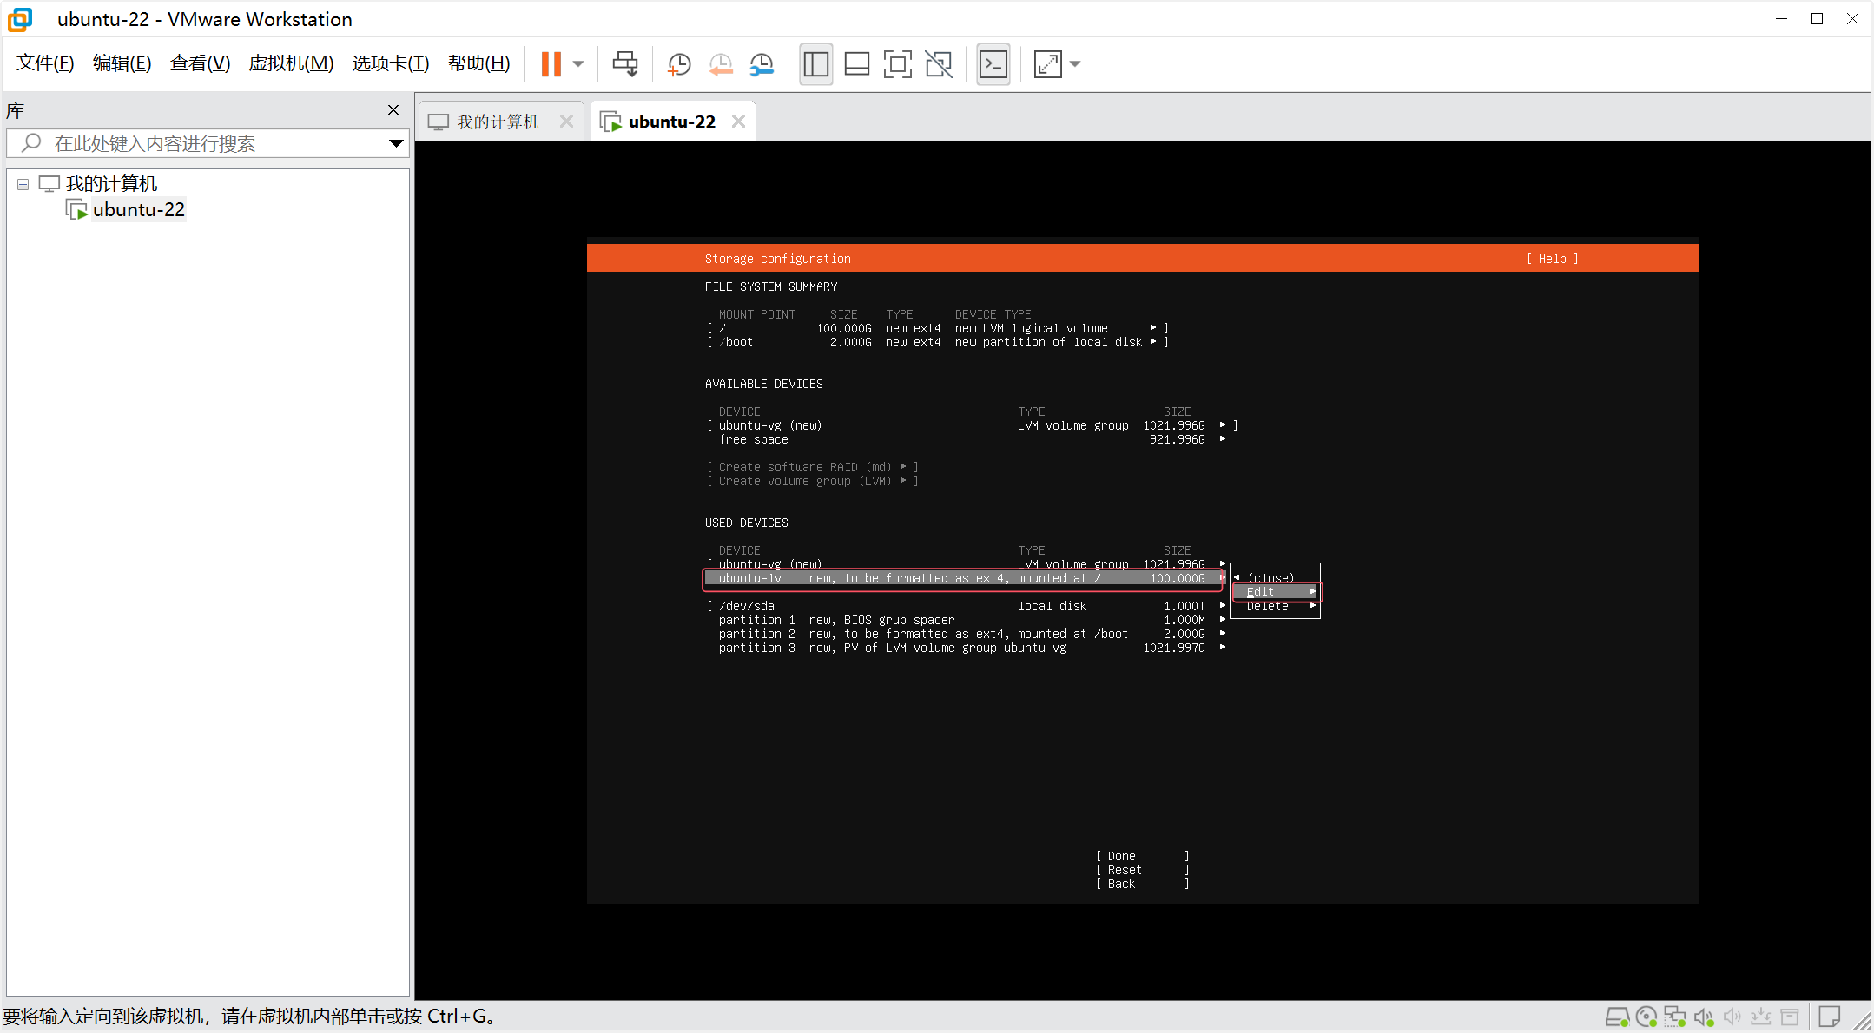Click the pause virtual machine icon

click(551, 64)
